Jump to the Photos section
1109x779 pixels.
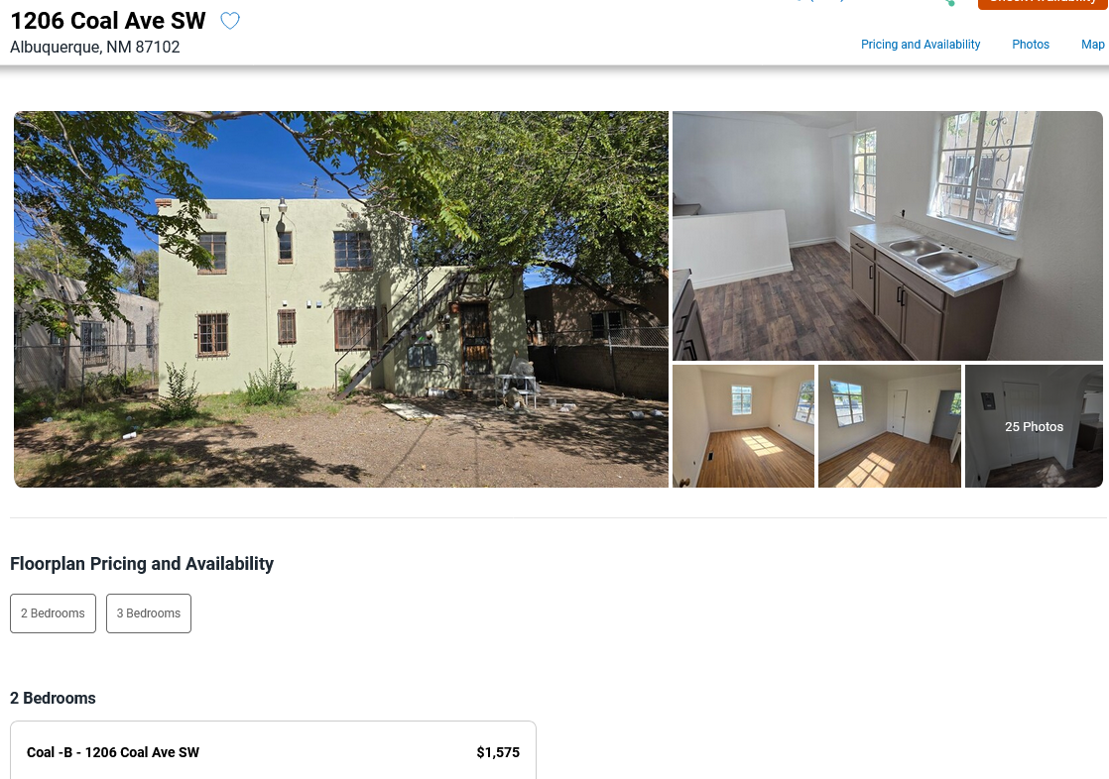[x=1031, y=45]
